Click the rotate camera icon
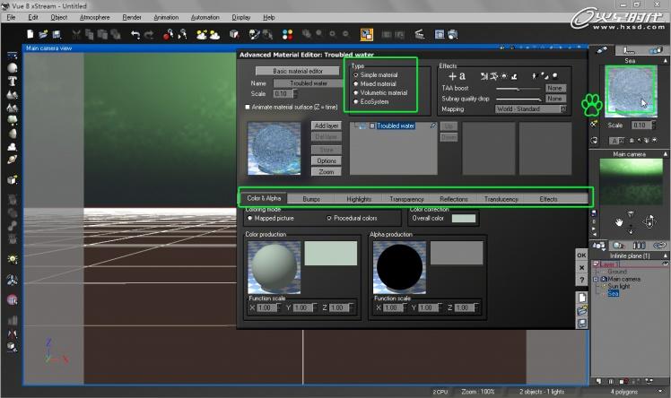The height and width of the screenshot is (398, 671). pyautogui.click(x=649, y=221)
